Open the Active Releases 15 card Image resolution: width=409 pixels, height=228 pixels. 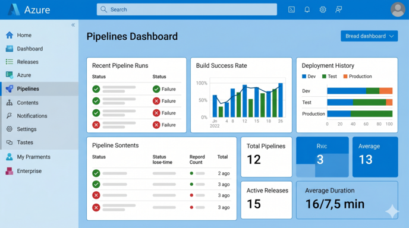(x=266, y=200)
